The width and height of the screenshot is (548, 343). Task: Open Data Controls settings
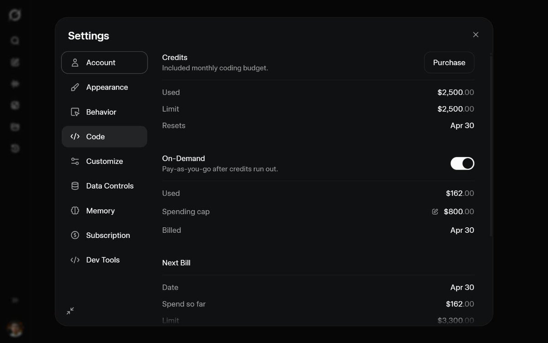pos(105,186)
